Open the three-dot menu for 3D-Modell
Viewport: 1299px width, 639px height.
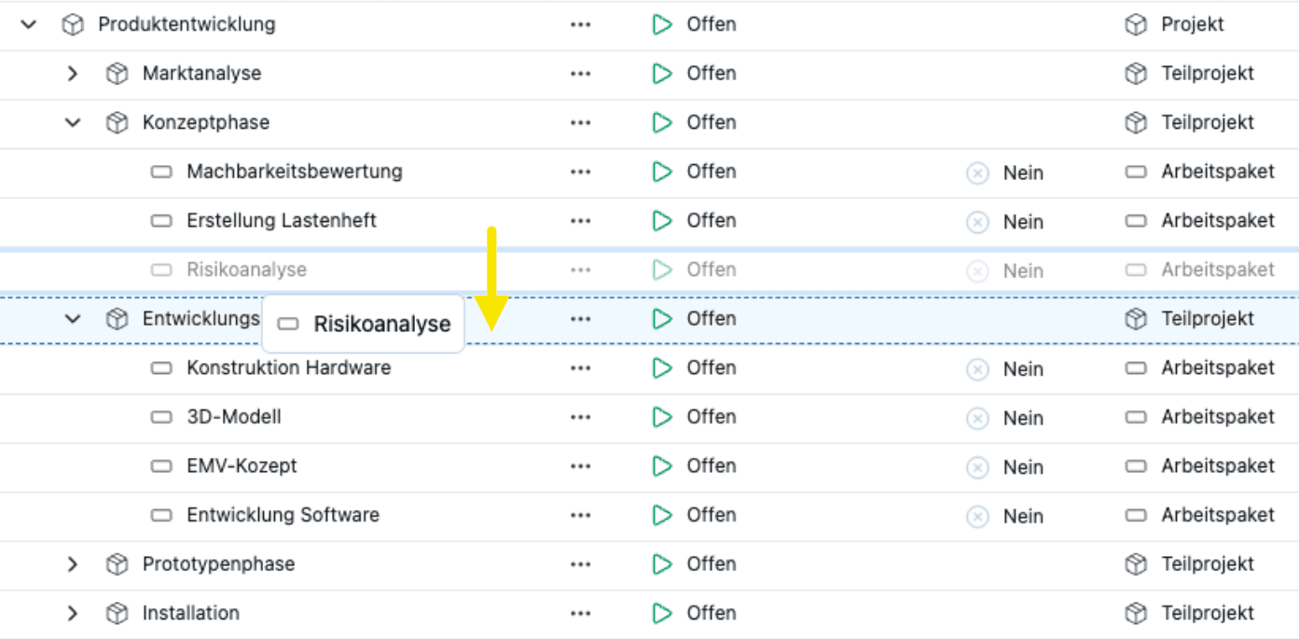pyautogui.click(x=580, y=417)
